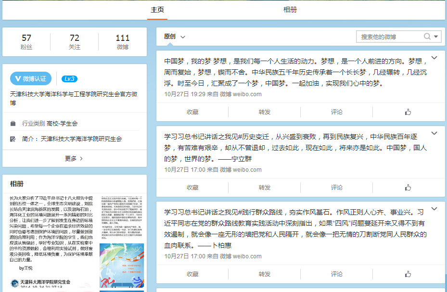
Task: Click thumbs-up on the 历史变迁 post
Action: pyautogui.click(x=408, y=188)
